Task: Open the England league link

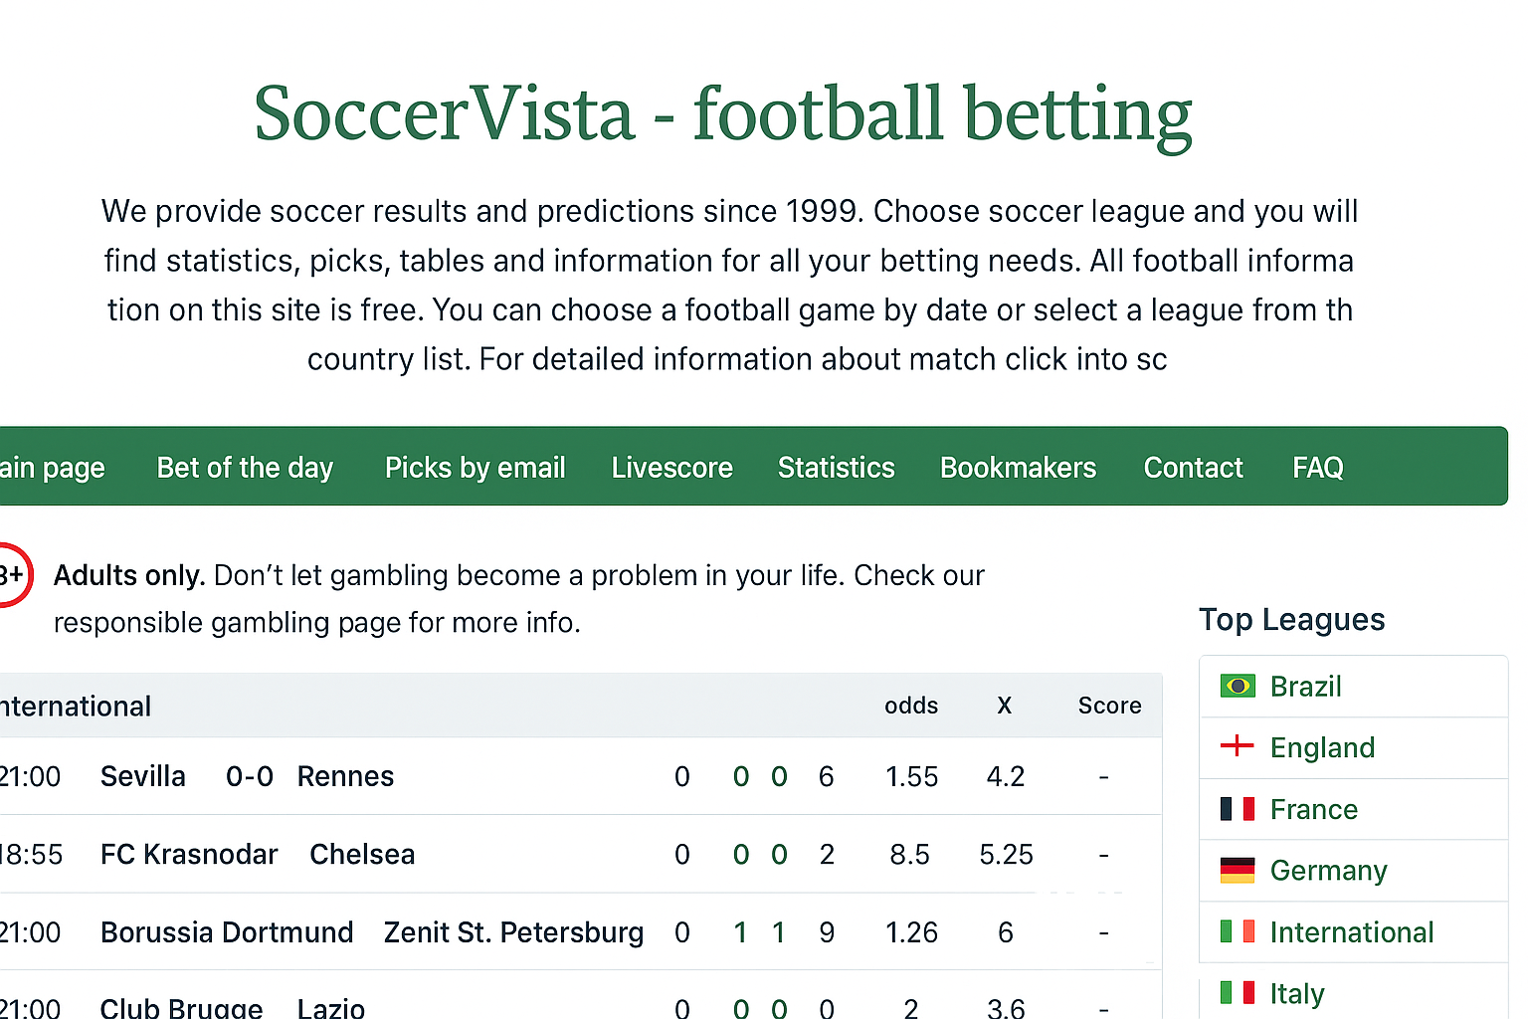Action: (1322, 748)
